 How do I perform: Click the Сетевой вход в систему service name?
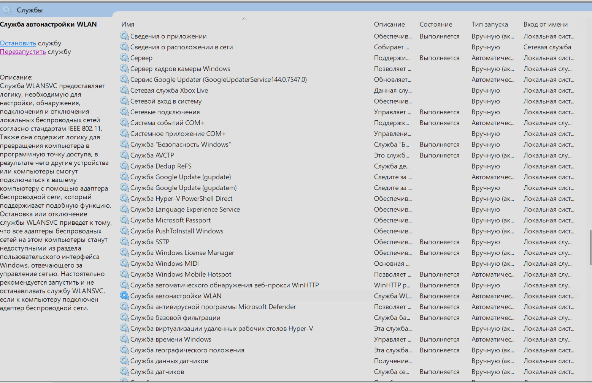pyautogui.click(x=166, y=101)
